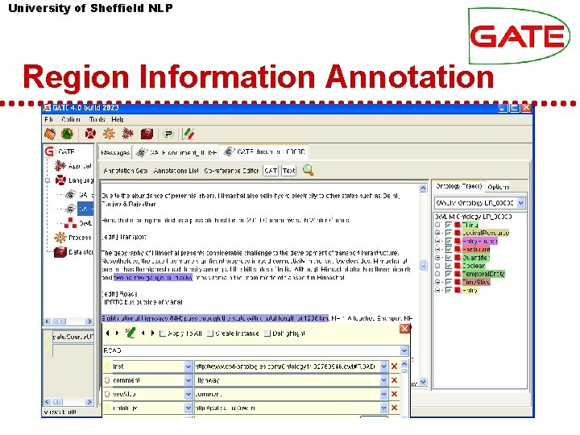Switch to the Ontology Tree(s) tab
This screenshot has height=435, width=580.
pyautogui.click(x=458, y=186)
